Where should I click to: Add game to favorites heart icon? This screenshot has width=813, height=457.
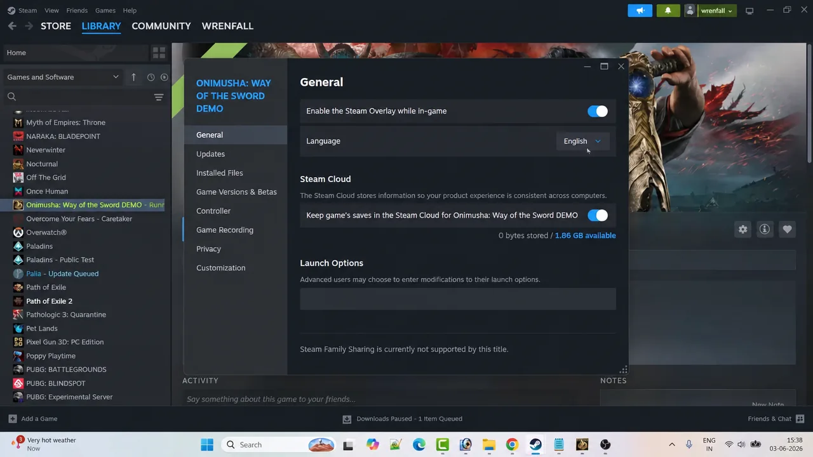(x=787, y=229)
